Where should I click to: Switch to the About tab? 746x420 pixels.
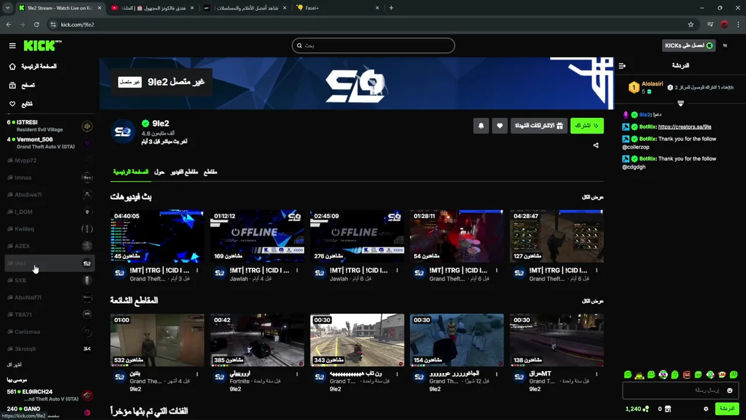(159, 172)
